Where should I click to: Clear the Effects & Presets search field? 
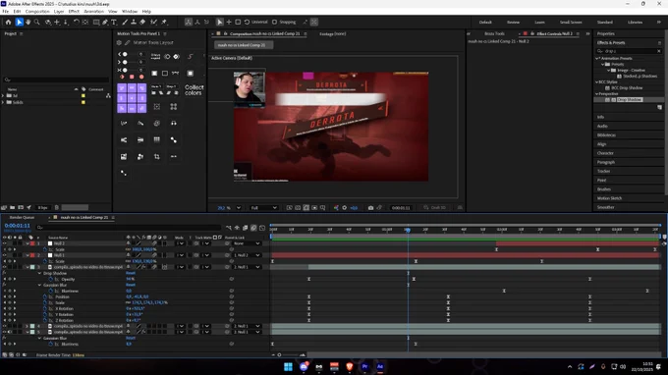coord(659,51)
